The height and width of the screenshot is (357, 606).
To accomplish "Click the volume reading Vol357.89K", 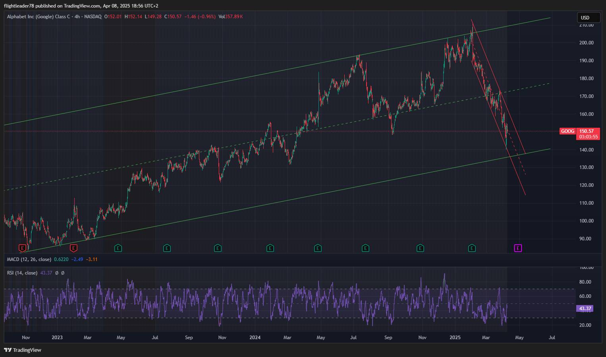I will (231, 17).
